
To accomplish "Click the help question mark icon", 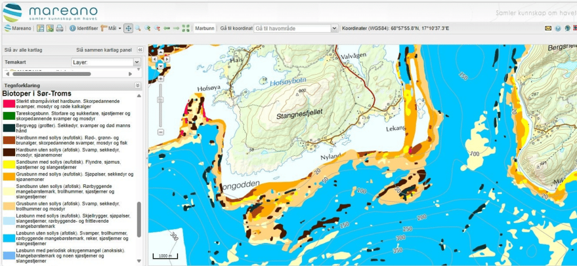I will coord(558,28).
